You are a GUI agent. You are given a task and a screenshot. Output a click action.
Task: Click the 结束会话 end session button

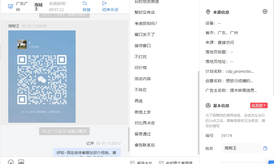tap(110, 6)
